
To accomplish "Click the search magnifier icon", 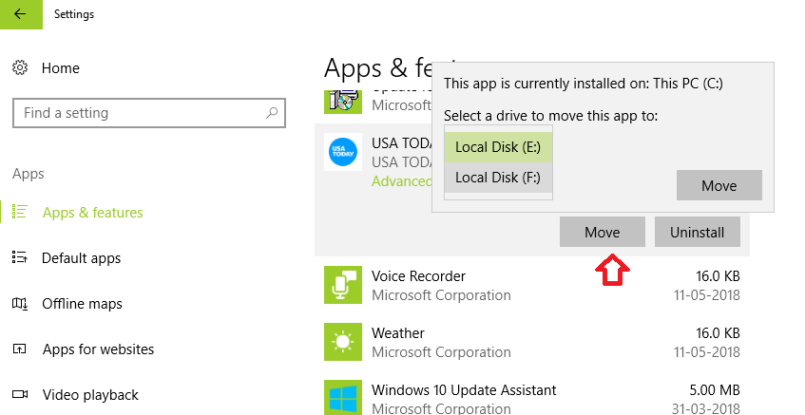I will [x=272, y=113].
